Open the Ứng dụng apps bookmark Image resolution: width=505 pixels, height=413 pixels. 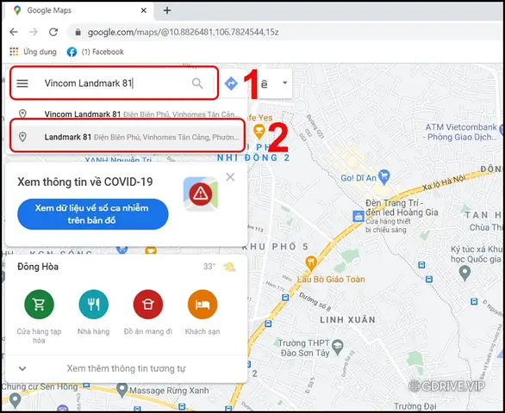pyautogui.click(x=33, y=52)
